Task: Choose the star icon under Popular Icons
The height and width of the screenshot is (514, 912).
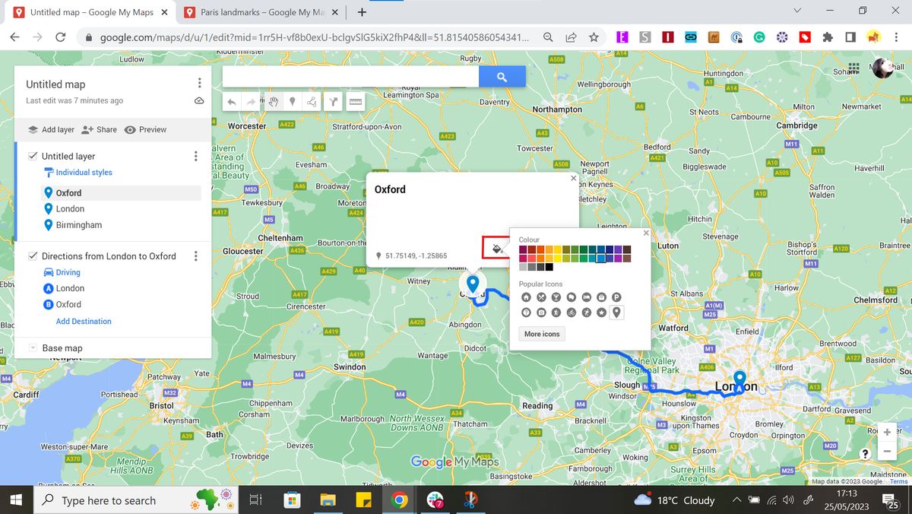Action: 601,312
